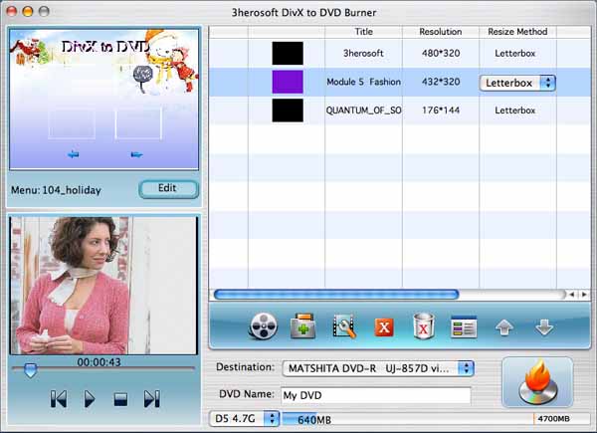Screen dimensions: 597x433
Task: Click the trash can clear-all icon
Action: click(424, 326)
